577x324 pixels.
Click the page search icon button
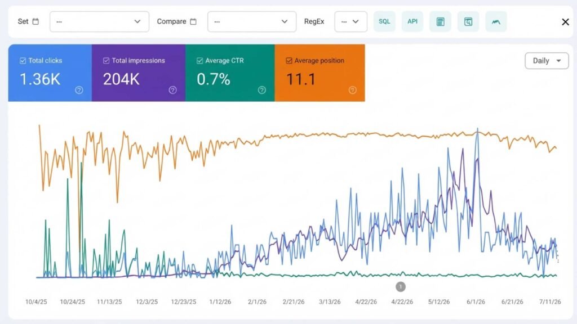468,22
